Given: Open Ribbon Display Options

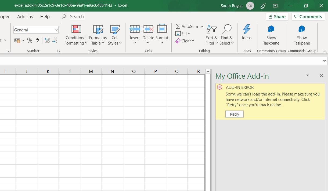Looking at the screenshot, I should pos(275,6).
